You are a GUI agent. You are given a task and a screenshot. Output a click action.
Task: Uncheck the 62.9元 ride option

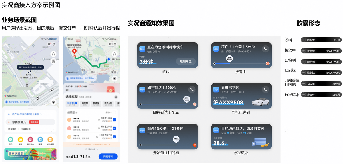pyautogui.click(x=114, y=128)
